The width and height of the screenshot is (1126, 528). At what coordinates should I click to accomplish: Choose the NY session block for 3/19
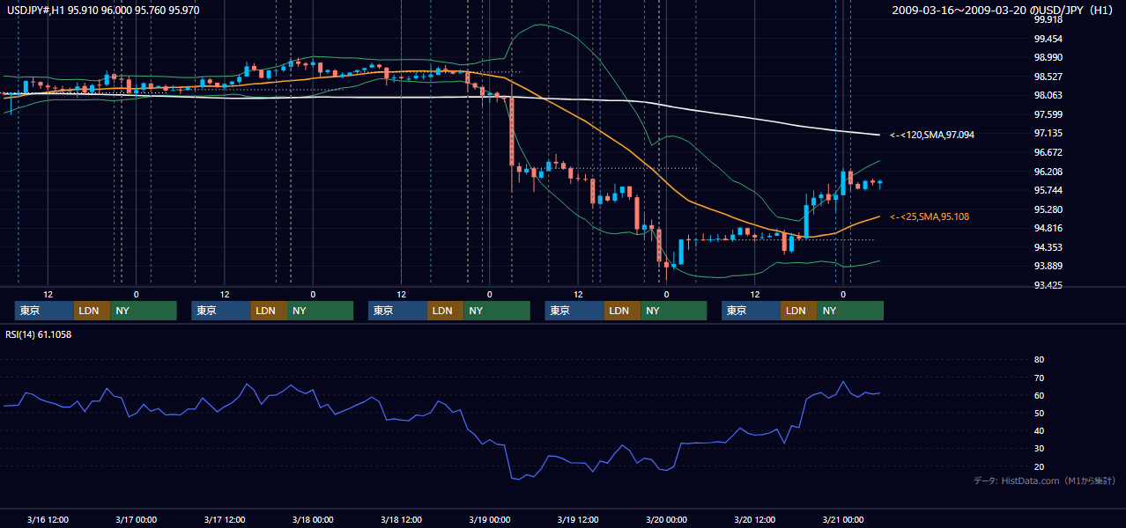[x=674, y=311]
